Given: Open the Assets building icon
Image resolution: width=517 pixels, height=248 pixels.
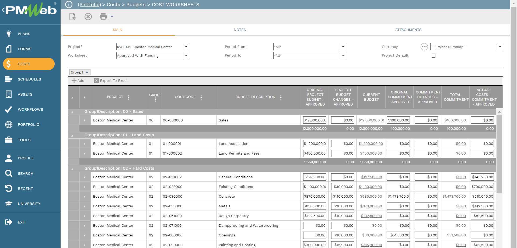Looking at the screenshot, I should [9, 94].
